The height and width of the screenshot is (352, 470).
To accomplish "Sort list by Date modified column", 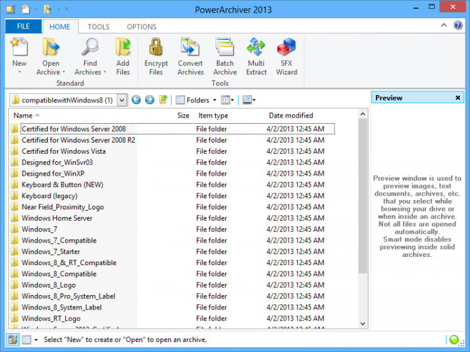I will click(x=291, y=116).
